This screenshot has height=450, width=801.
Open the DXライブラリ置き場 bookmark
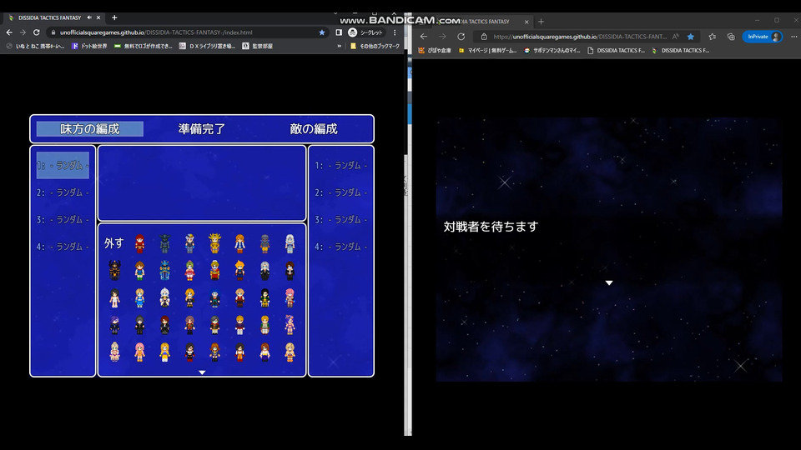pyautogui.click(x=207, y=46)
